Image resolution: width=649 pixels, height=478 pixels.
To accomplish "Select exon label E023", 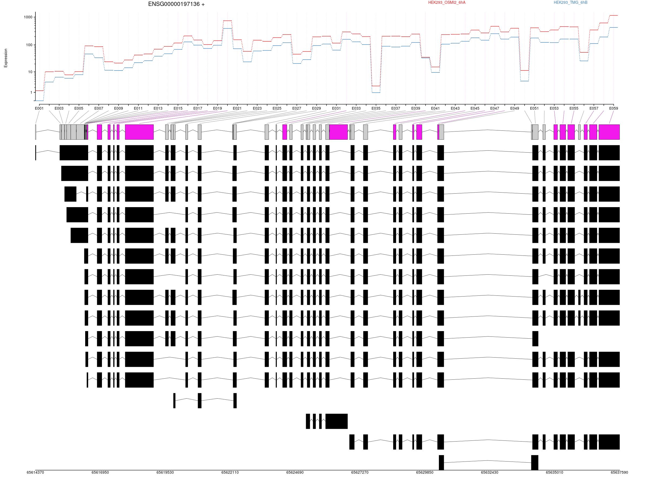I will coord(257,109).
